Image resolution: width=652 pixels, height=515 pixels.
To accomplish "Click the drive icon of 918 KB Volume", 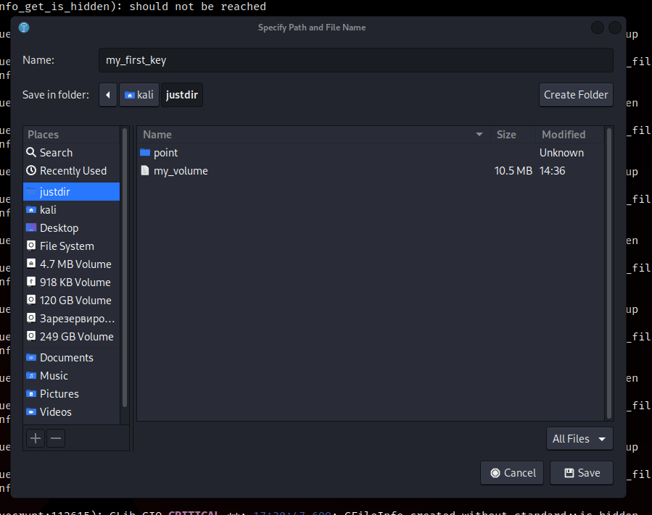I will pos(31,282).
